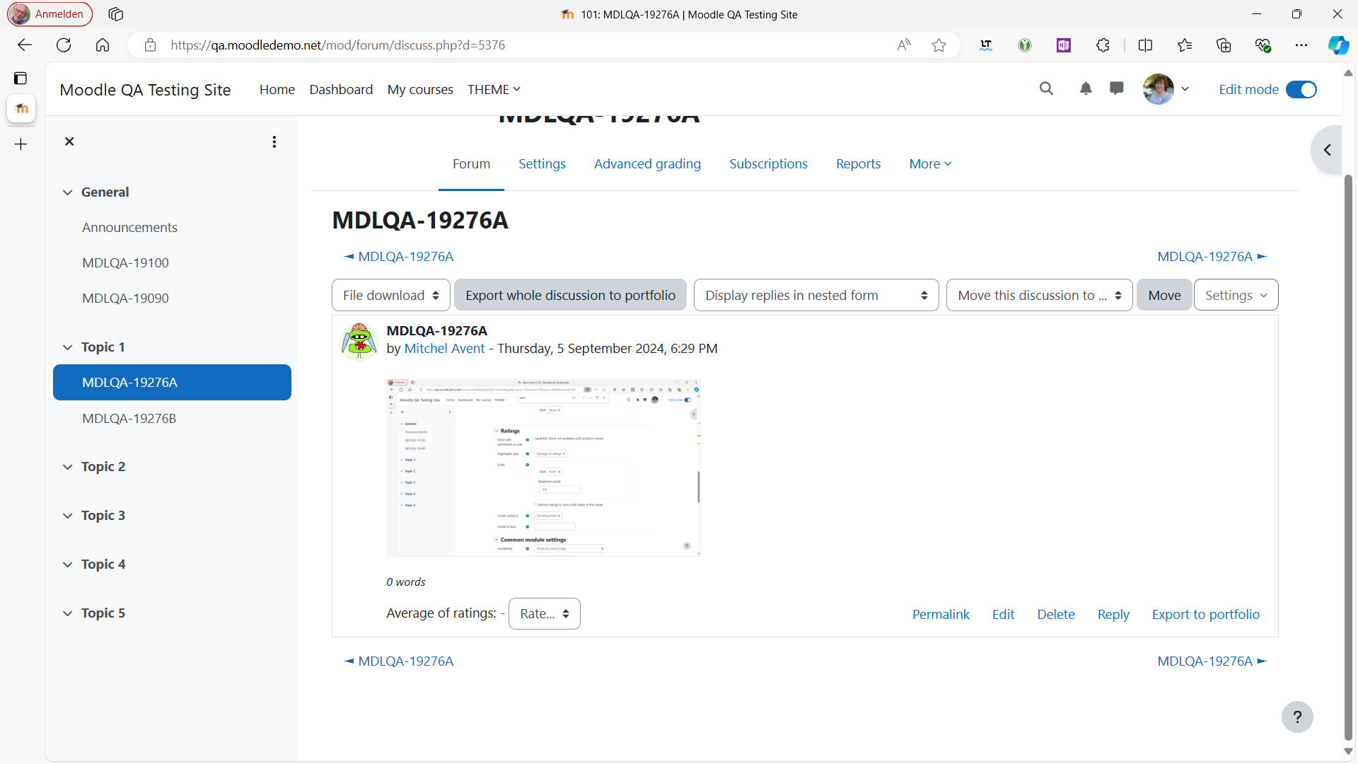The image size is (1358, 764).
Task: Open the More tab menu
Action: [930, 164]
